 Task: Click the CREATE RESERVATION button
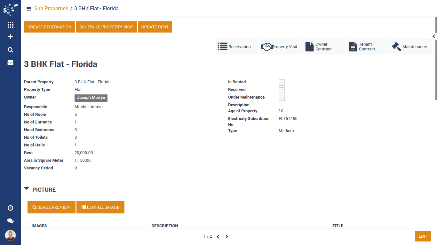[x=49, y=27]
